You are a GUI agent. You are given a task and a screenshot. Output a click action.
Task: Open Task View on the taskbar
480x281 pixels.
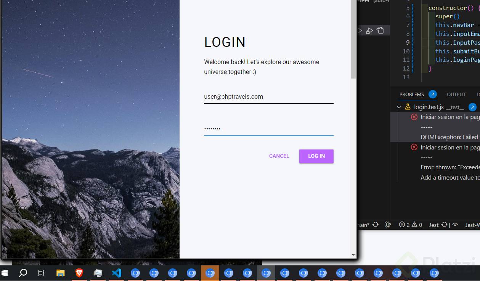pyautogui.click(x=41, y=273)
